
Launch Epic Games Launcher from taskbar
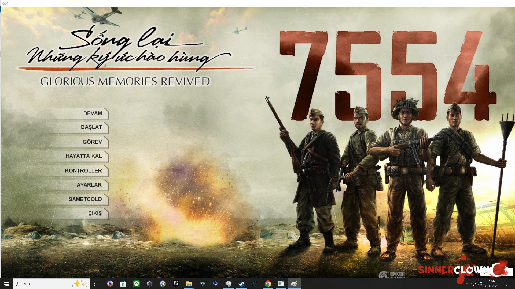(176, 284)
